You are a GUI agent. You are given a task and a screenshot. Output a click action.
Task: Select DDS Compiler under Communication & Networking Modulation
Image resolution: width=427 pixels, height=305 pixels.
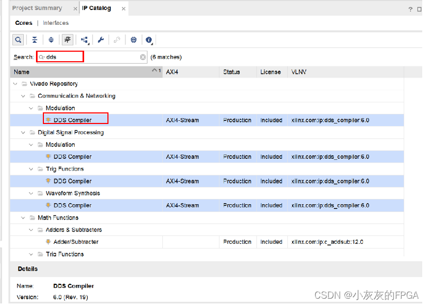207,120
